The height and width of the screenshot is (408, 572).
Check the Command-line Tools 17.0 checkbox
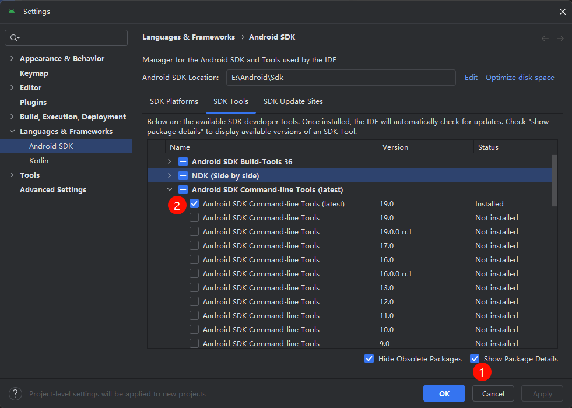tap(194, 245)
